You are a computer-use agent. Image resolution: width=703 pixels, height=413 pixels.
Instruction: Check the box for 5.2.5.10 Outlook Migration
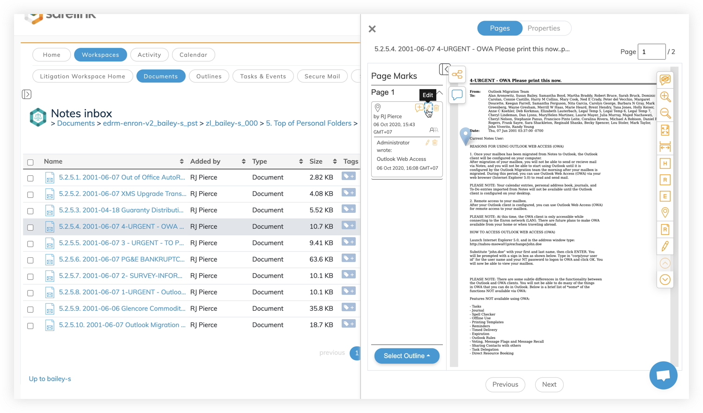pos(30,326)
